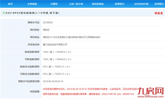Click the green document icon beside title

tap(4, 13)
